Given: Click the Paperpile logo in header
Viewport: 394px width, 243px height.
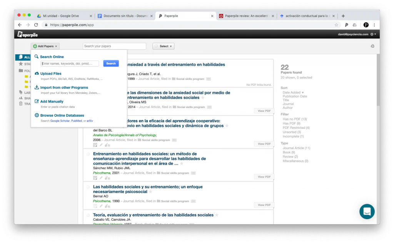Looking at the screenshot, I should pyautogui.click(x=27, y=34).
